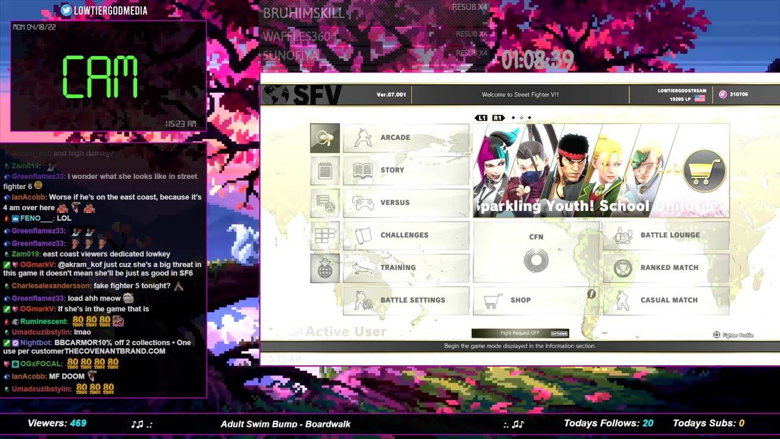Click the 'Begin the game mode' info bar text
Image resolution: width=780 pixels, height=439 pixels.
tap(520, 346)
